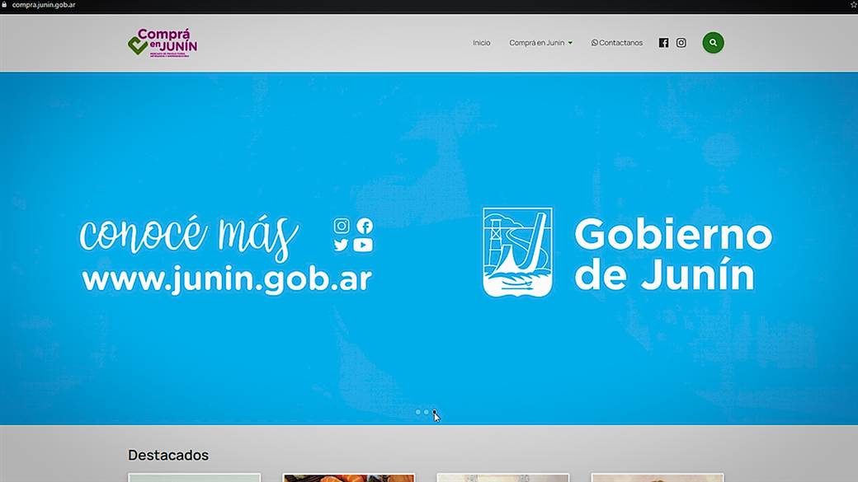Click the site padlock security icon
The width and height of the screenshot is (858, 482).
[x=4, y=4]
